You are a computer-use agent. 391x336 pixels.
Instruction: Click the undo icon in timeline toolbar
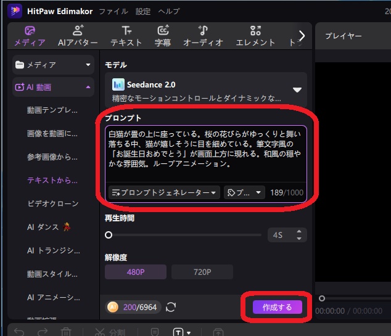[19, 332]
